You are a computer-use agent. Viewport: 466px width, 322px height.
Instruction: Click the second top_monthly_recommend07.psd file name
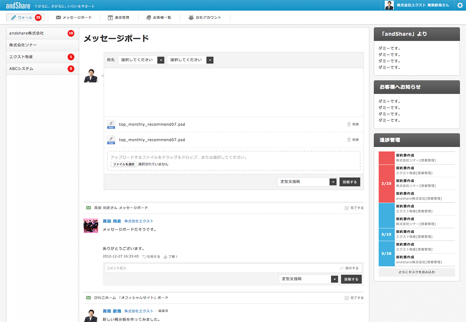coord(152,140)
